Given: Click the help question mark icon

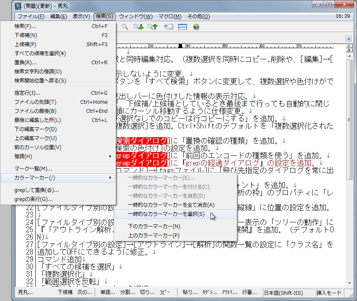Looking at the screenshot, I should 196,27.
